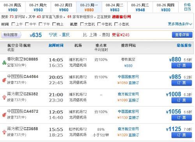Click 订票 for the ¥985 CA4564 flight
195x142 pixels.
pos(182,83)
